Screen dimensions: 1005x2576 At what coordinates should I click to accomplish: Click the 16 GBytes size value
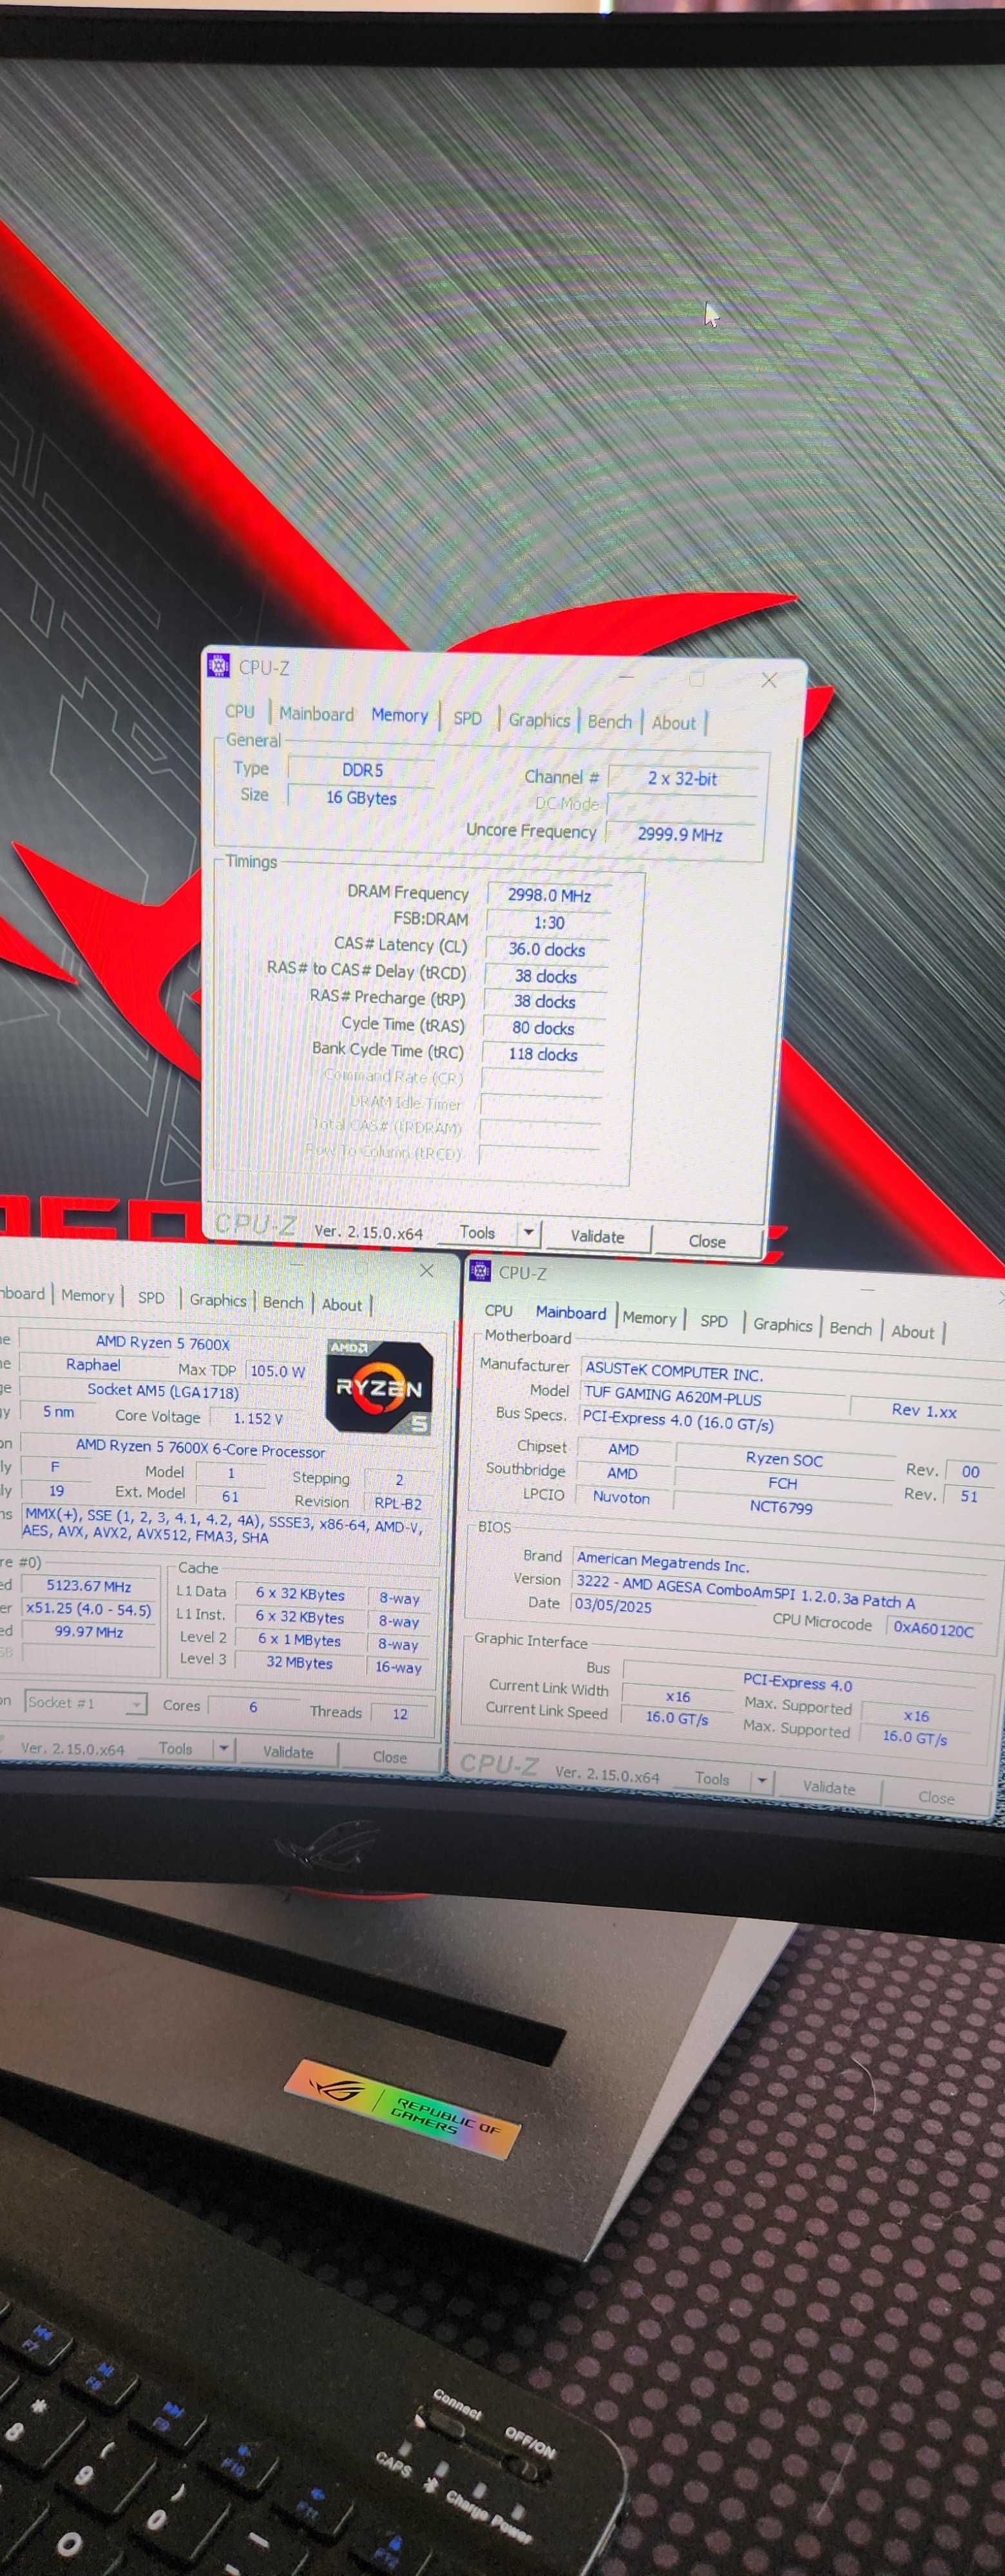point(361,797)
